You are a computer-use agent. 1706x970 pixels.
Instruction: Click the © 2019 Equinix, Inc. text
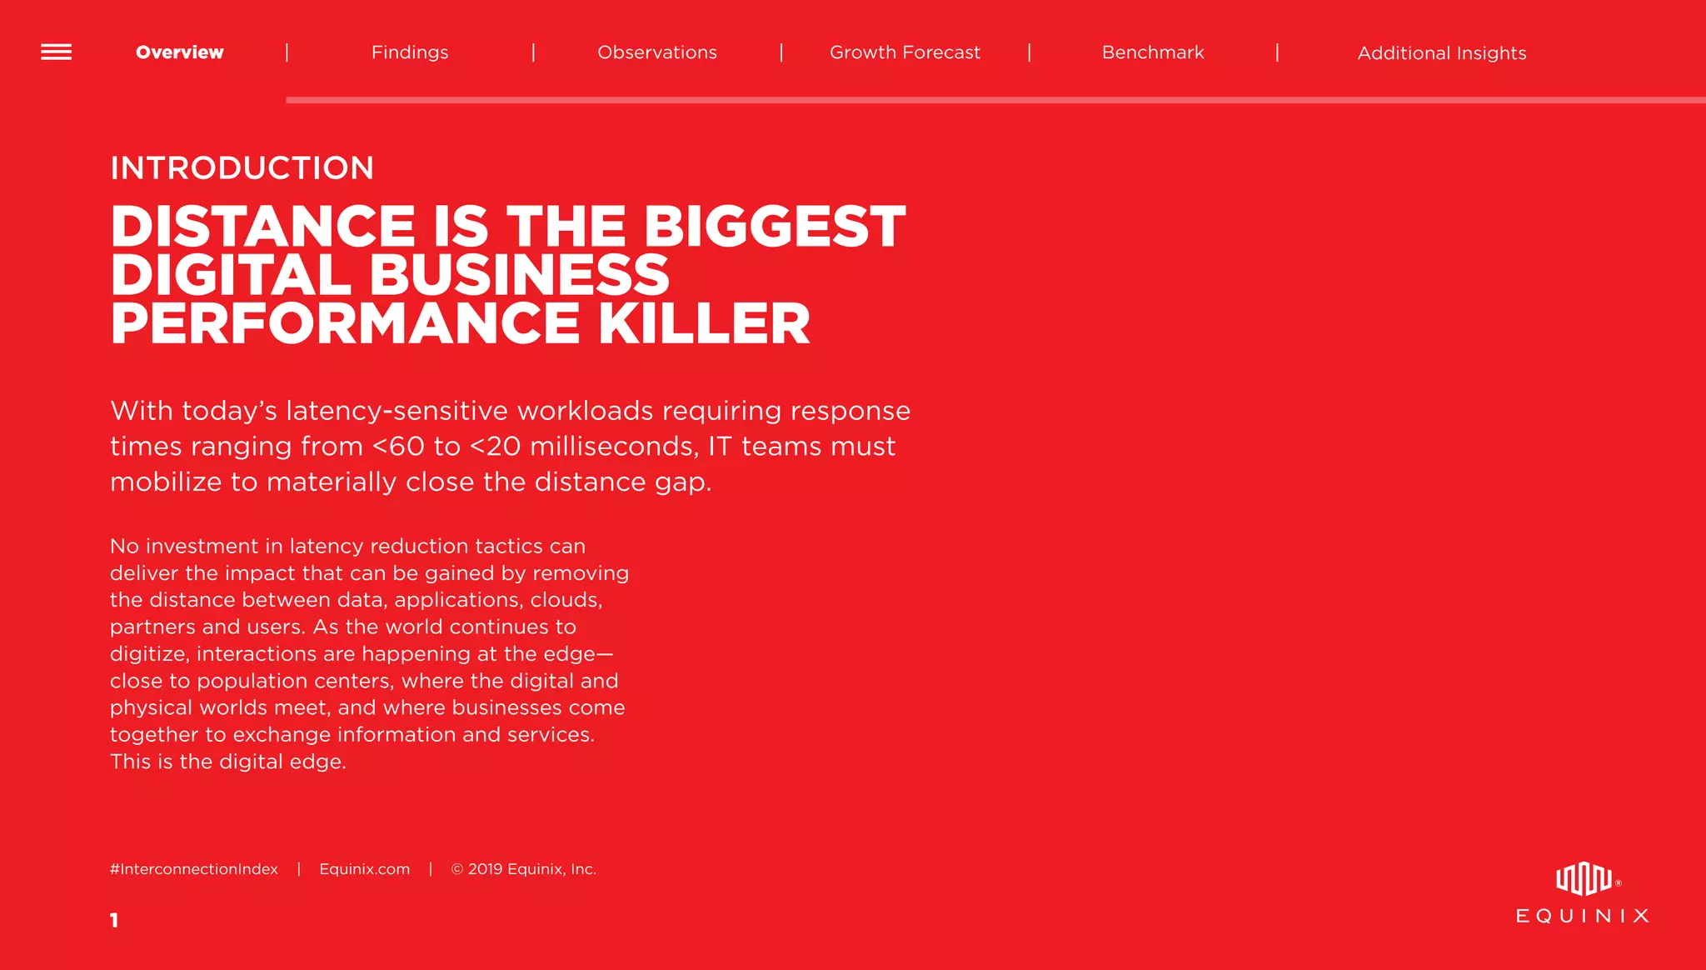click(x=524, y=869)
